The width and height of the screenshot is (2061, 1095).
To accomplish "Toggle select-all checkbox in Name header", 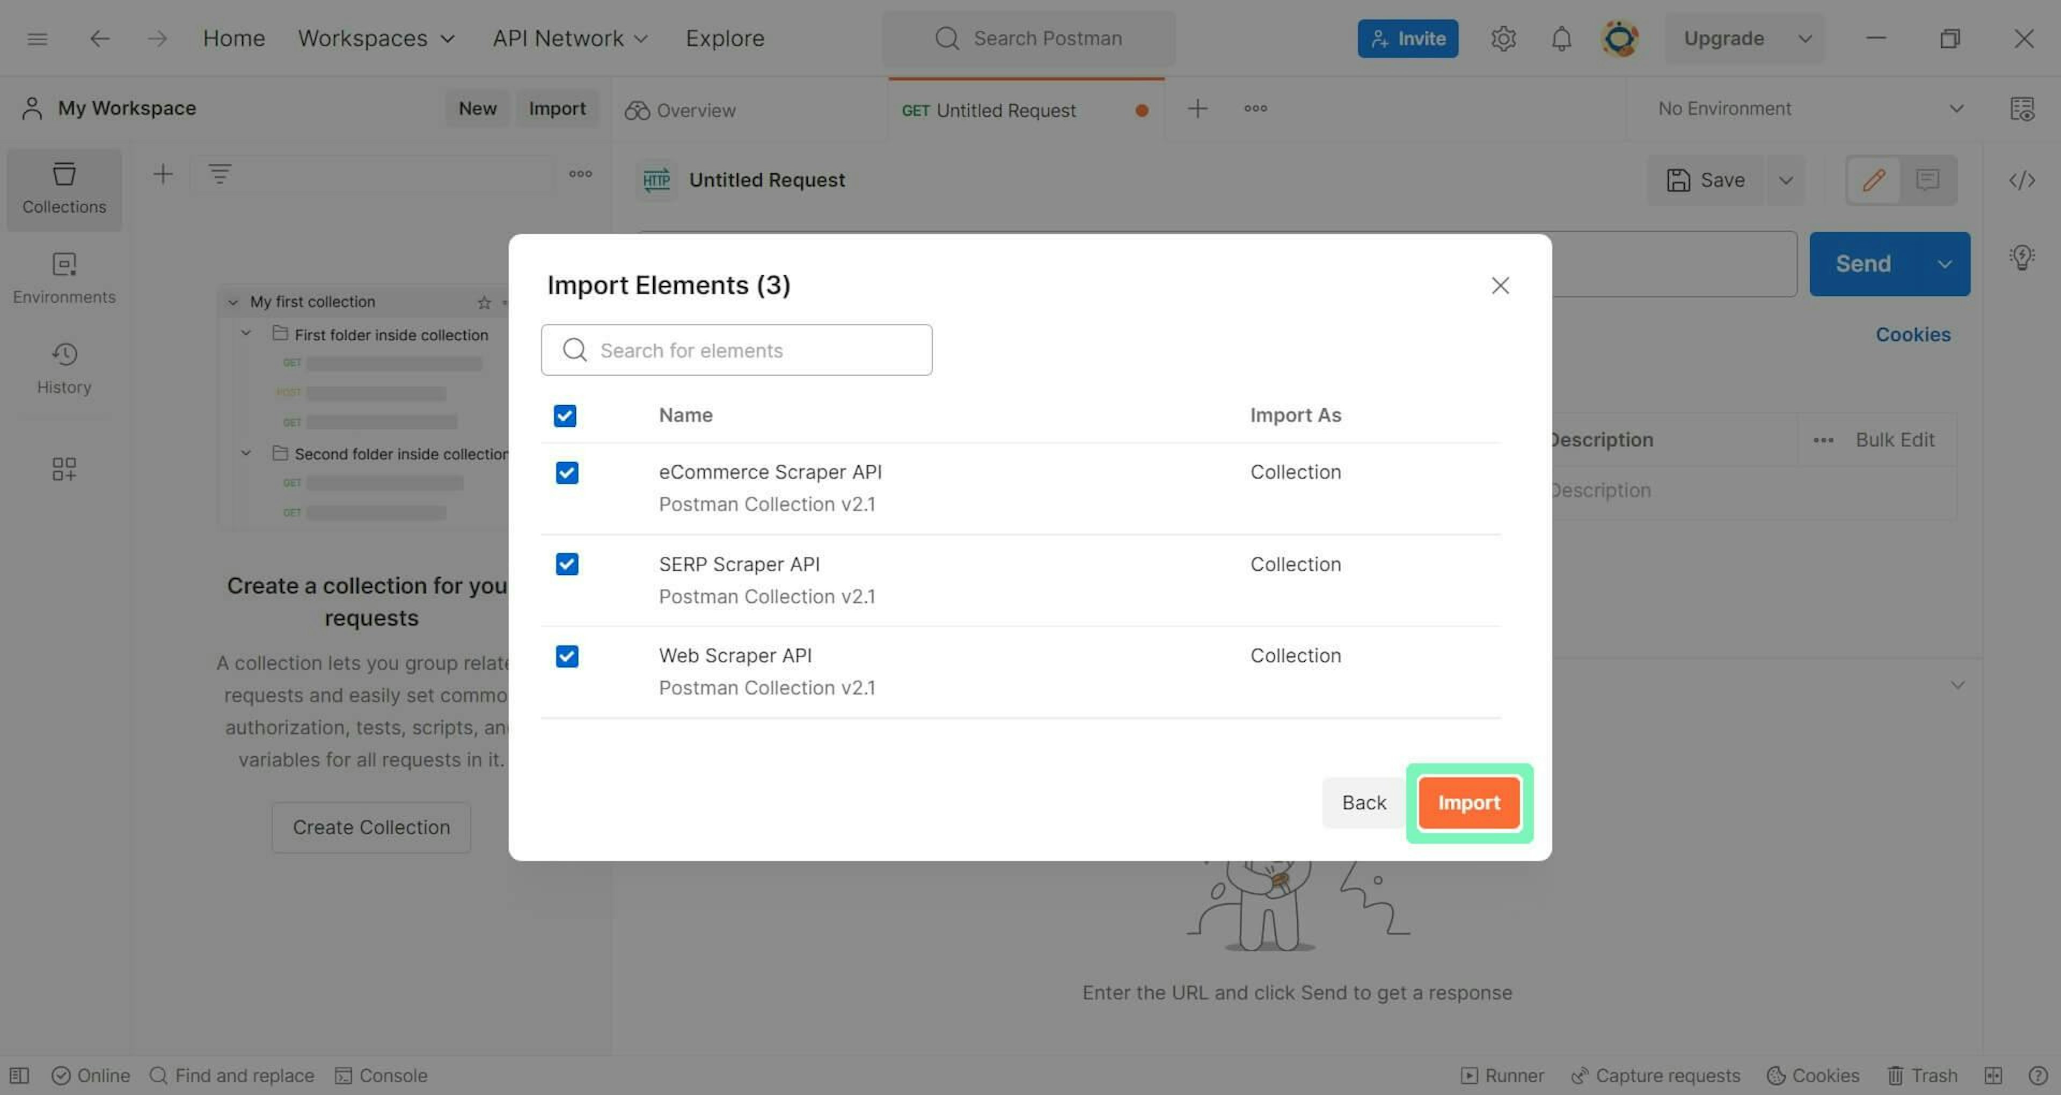I will 565,415.
